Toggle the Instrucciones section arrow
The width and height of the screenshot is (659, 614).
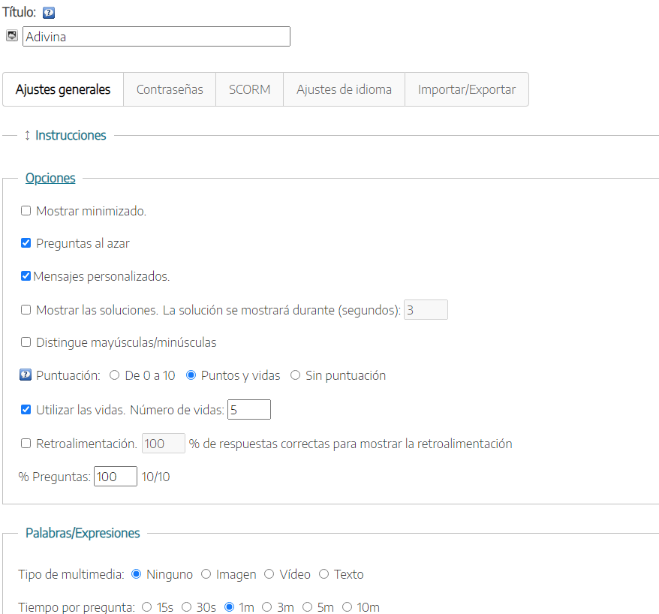27,135
